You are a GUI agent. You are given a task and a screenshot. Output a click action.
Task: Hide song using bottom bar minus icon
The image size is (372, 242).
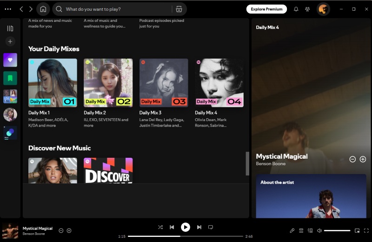tap(61, 231)
